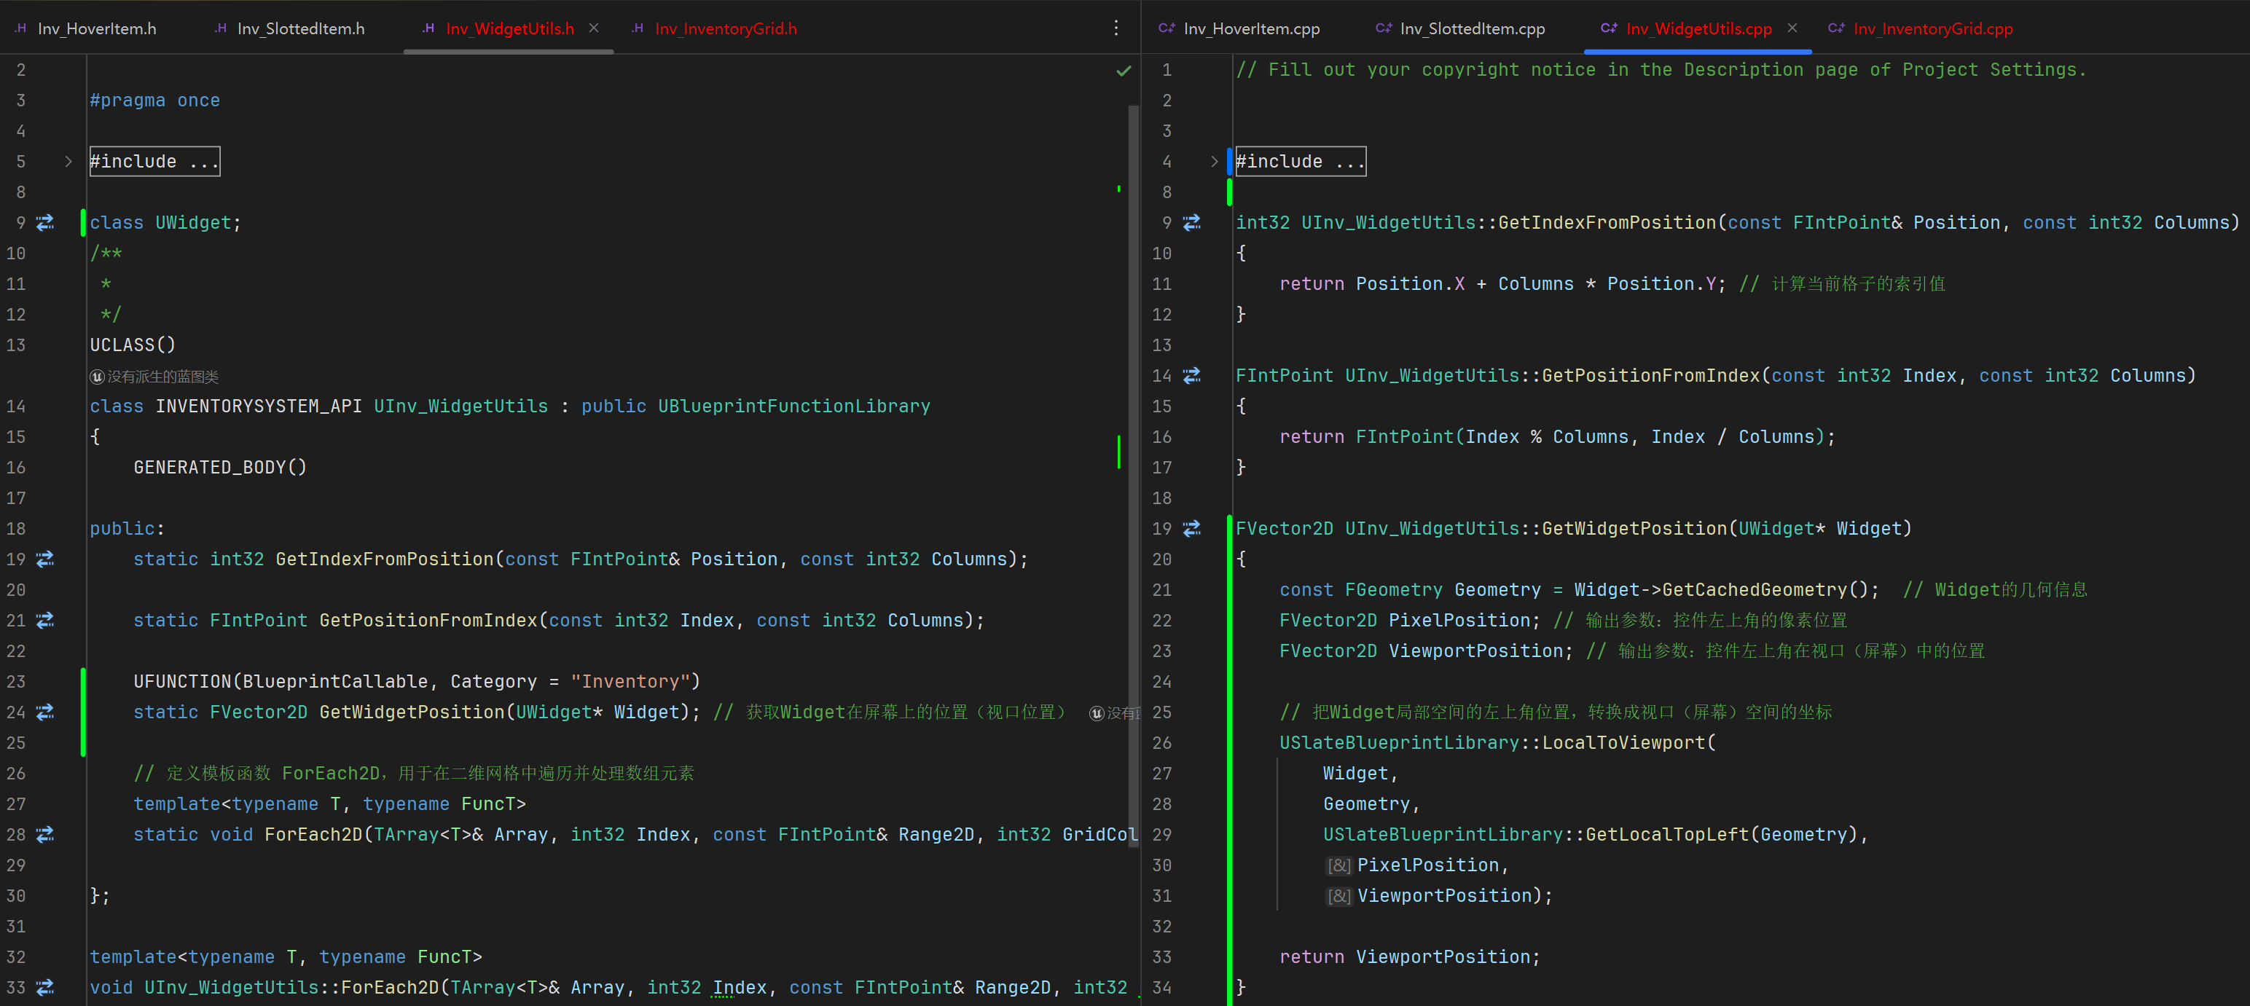
Task: Expand folded #include block in header file
Action: tap(68, 162)
